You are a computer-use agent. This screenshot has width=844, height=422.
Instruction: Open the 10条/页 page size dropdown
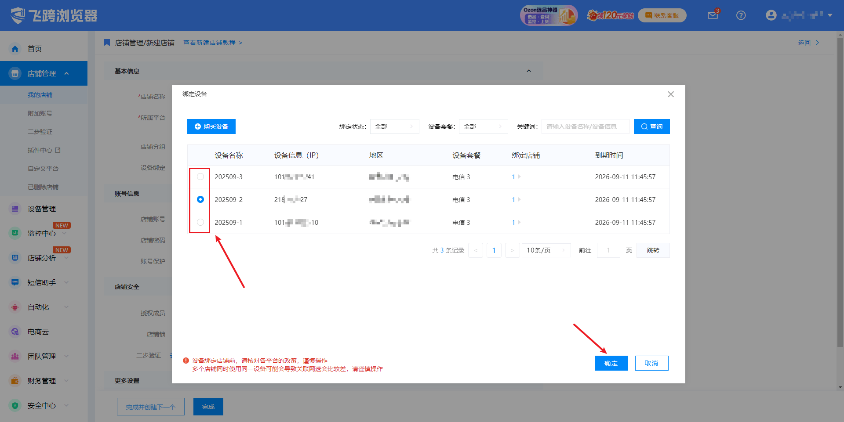point(546,250)
